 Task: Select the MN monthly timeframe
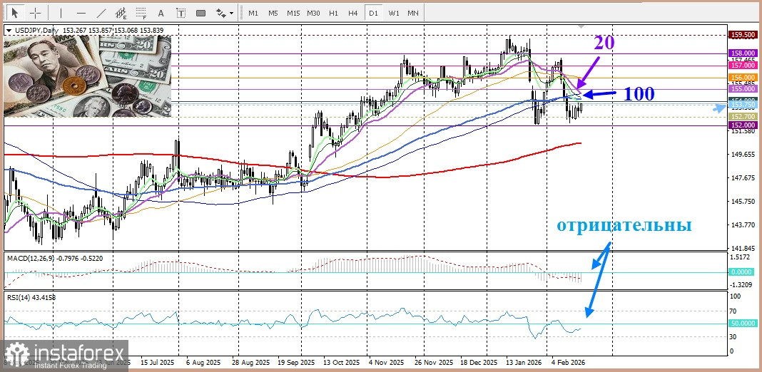[412, 13]
